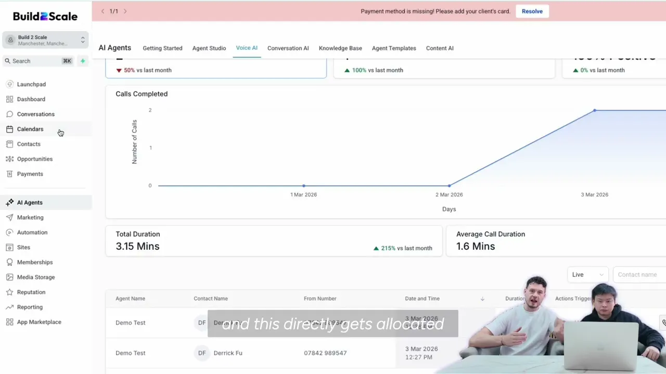Viewport: 666px width, 374px height.
Task: Go to previous notification with left chevron
Action: click(103, 11)
